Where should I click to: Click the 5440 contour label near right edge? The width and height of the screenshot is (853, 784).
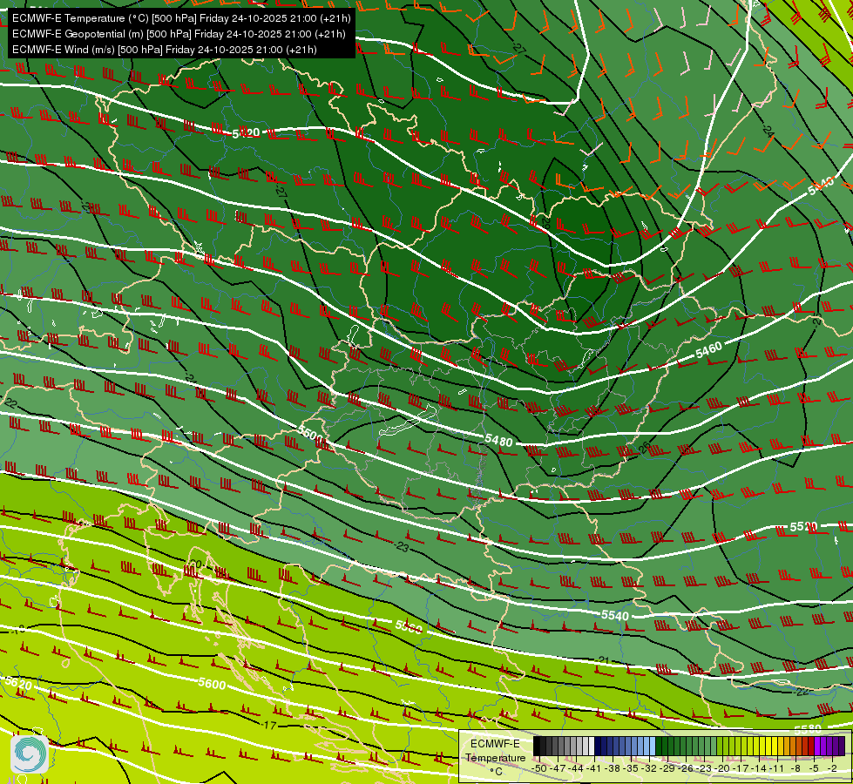[x=821, y=186]
